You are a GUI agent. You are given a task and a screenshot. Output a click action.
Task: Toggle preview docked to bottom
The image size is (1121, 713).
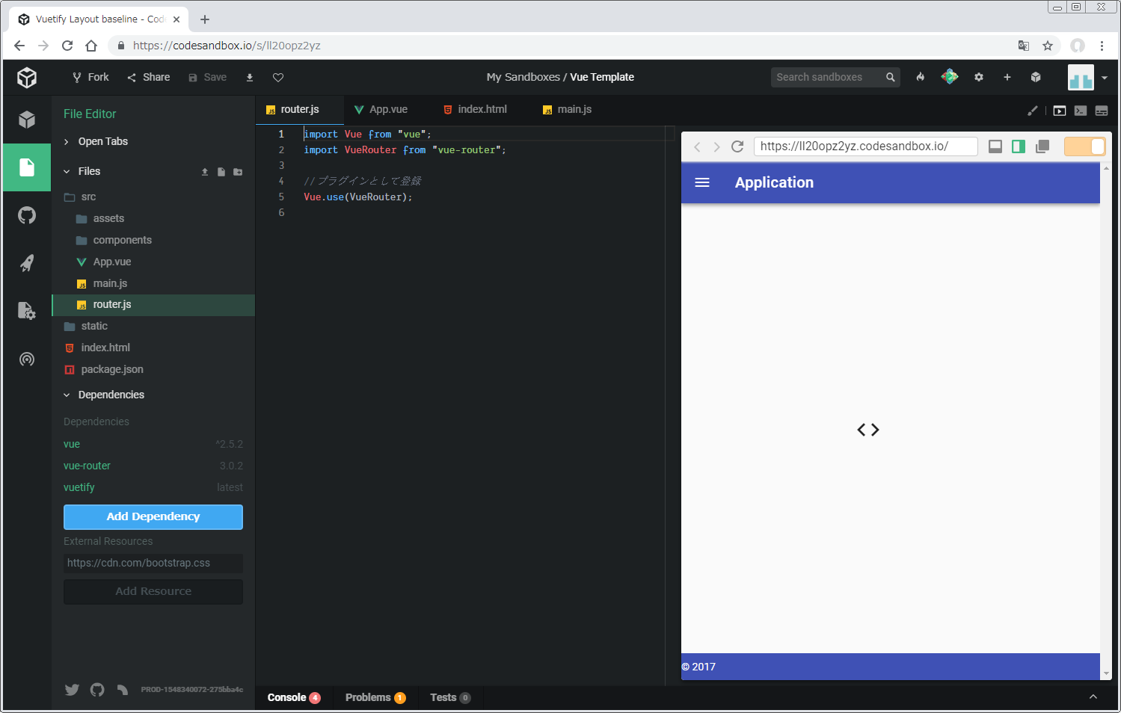pyautogui.click(x=995, y=146)
